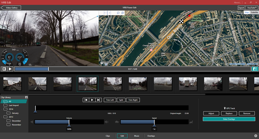Click the mute speaker icon
Screen dimensions: 259x139
[32, 122]
